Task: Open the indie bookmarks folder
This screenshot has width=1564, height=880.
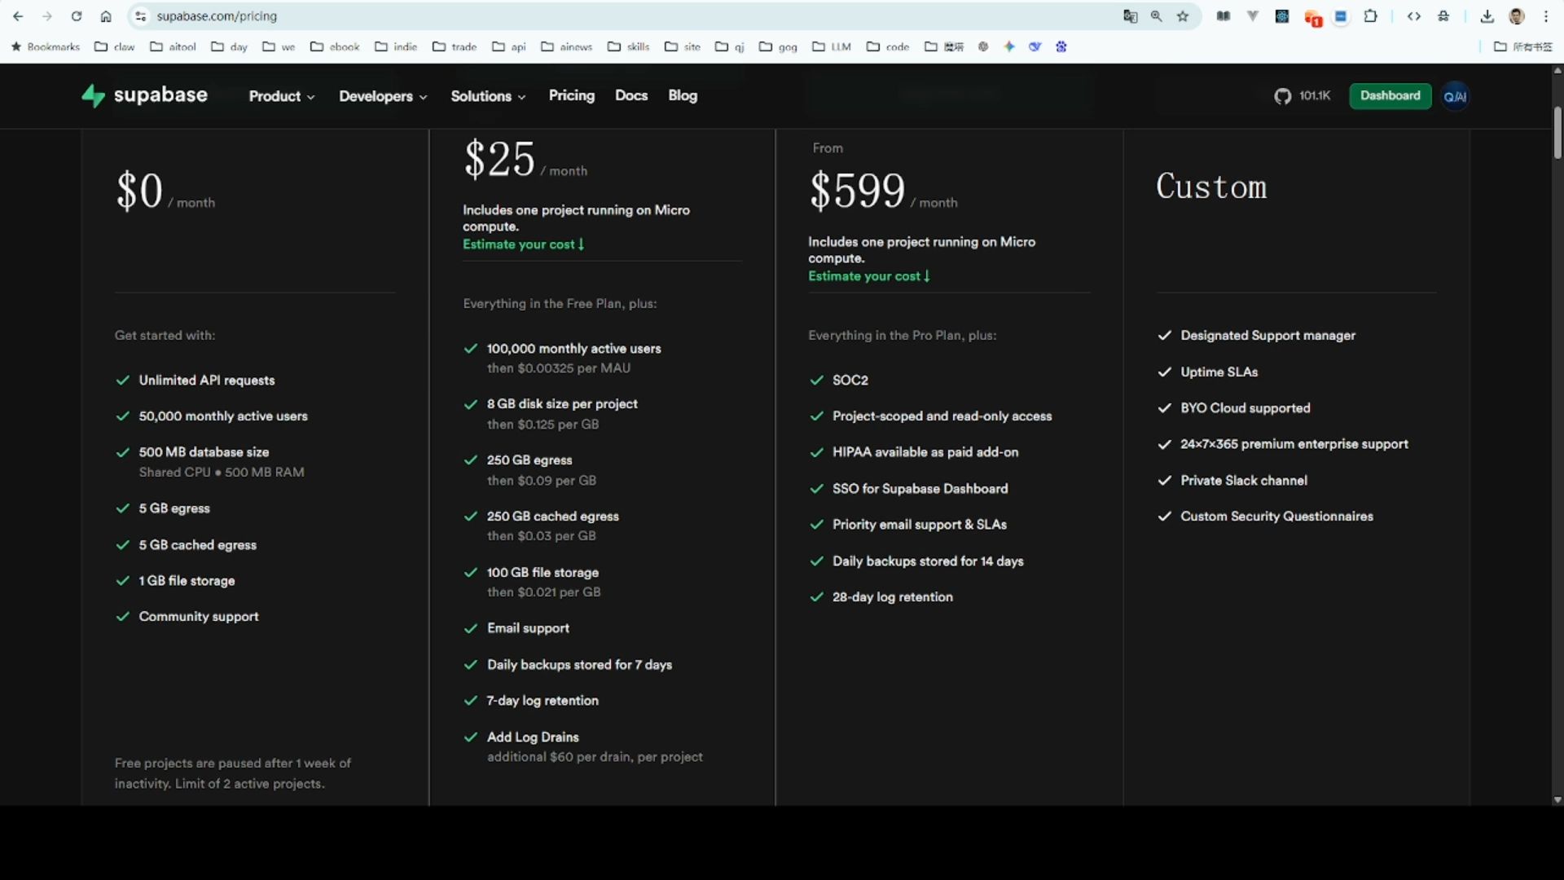Action: coord(396,46)
